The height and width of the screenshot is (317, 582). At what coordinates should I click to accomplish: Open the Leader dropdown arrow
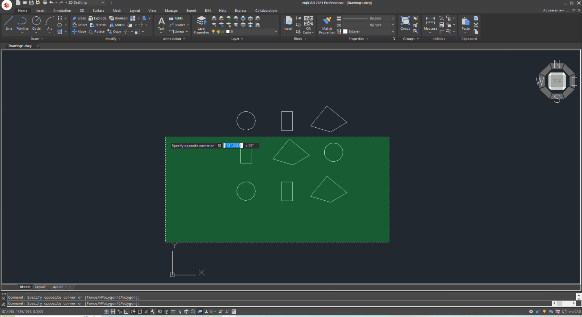pyautogui.click(x=188, y=25)
